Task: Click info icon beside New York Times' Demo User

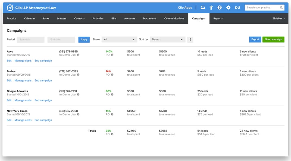Action: (78, 114)
